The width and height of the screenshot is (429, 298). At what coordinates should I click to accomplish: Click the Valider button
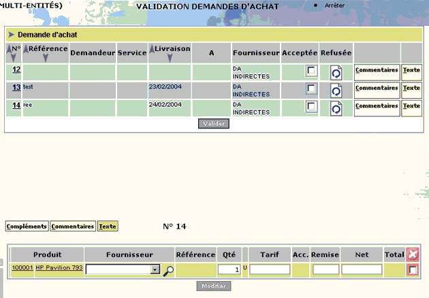[214, 124]
